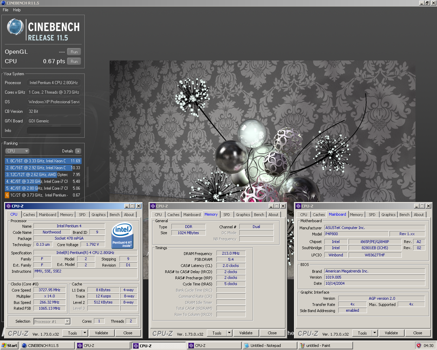Click Cinebench title bar application icon
Image resolution: width=437 pixels, height=350 pixels.
pos(3,3)
